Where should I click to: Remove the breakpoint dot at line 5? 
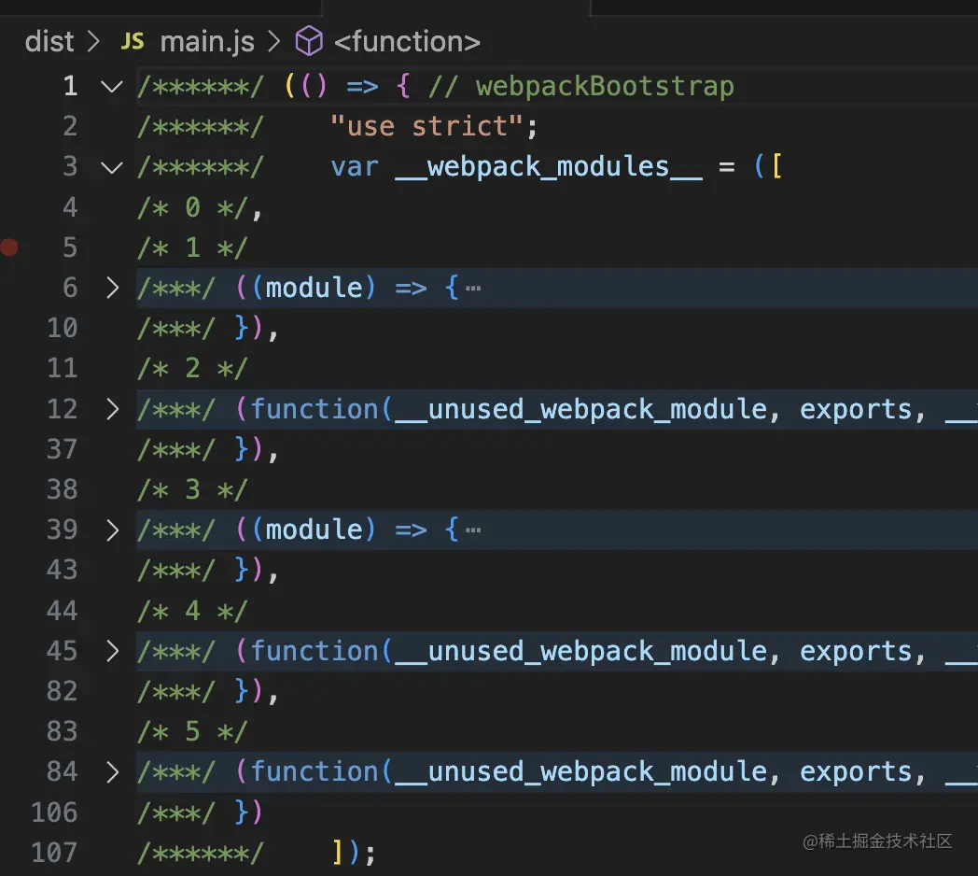coord(9,247)
